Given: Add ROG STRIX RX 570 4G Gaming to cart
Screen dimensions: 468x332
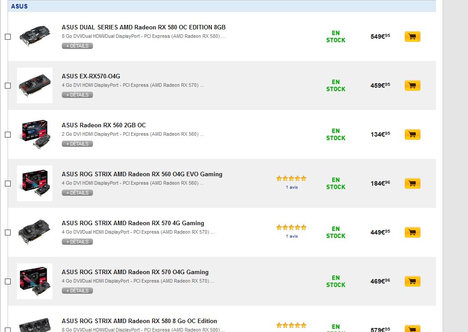Looking at the screenshot, I should [412, 232].
